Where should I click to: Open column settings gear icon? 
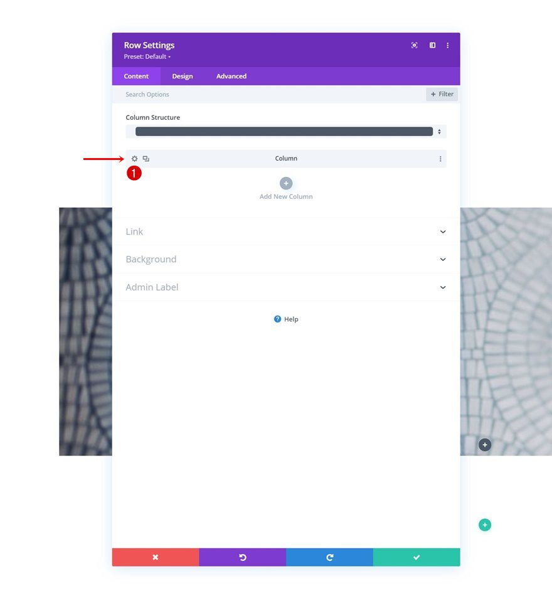click(134, 159)
